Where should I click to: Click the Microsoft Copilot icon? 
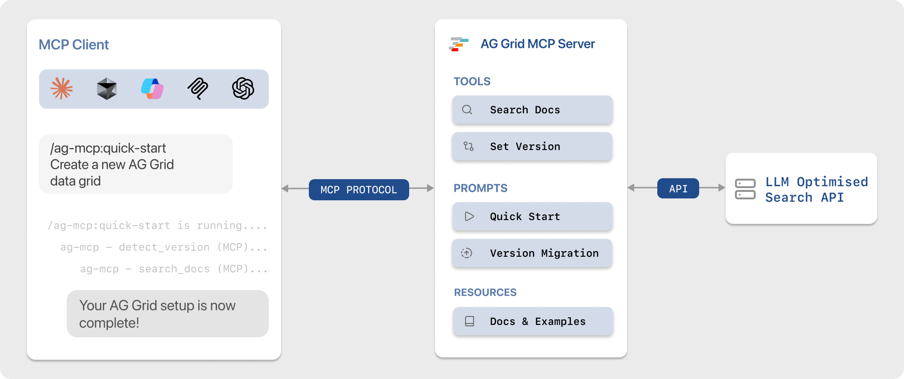pos(152,88)
